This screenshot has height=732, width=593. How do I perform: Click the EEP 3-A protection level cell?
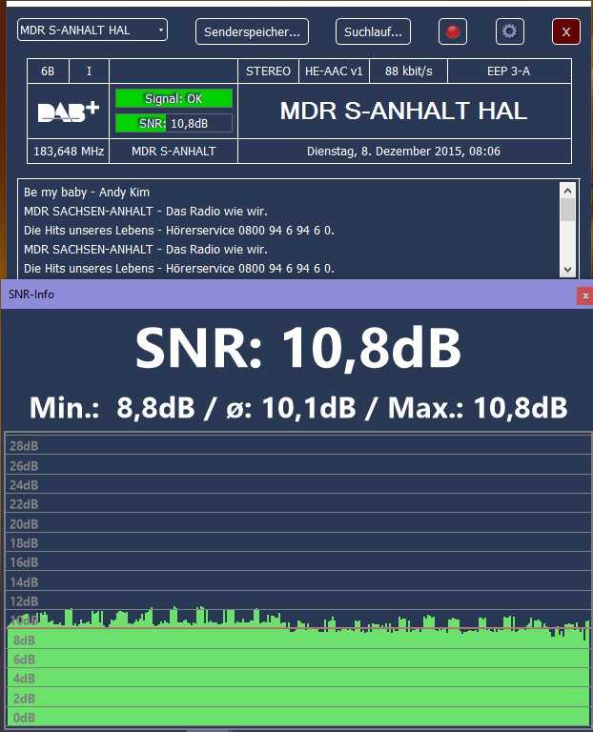point(508,71)
